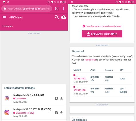Image resolution: width=136 pixels, height=121 pixels.
Task: Tap the Variant column header
Action: [x=77, y=70]
